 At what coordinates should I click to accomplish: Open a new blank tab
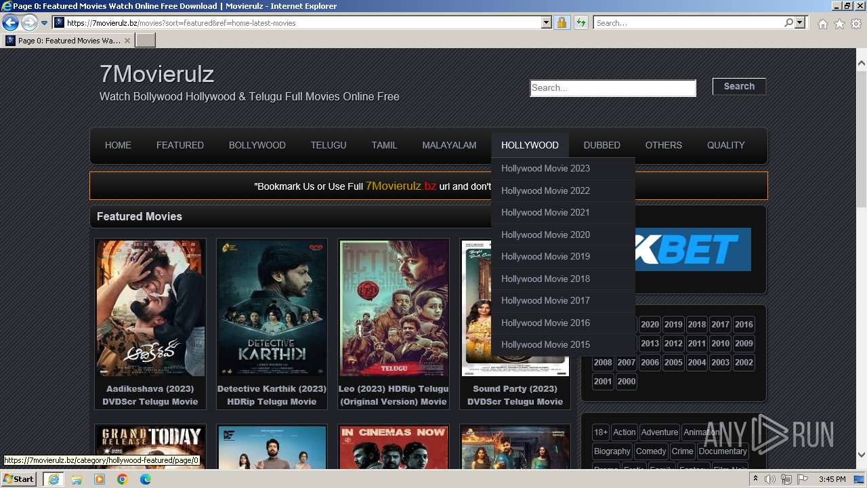click(146, 41)
